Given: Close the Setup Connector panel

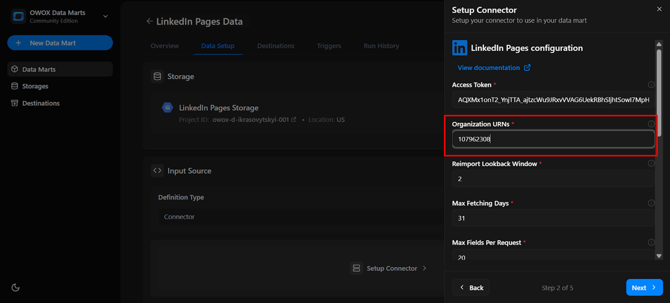Looking at the screenshot, I should click(x=659, y=9).
